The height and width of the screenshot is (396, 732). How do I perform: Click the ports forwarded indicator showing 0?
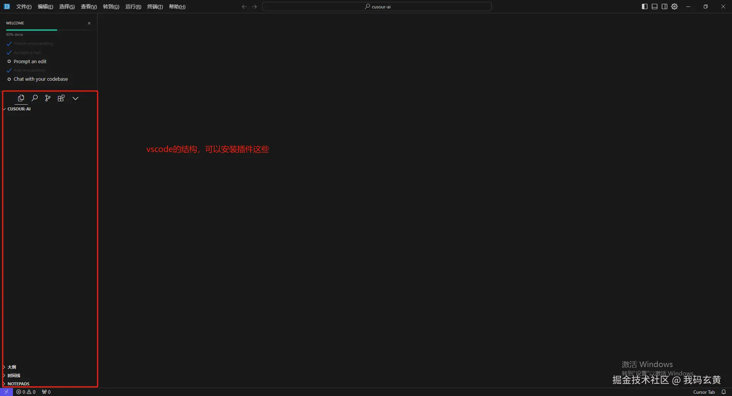(x=46, y=392)
